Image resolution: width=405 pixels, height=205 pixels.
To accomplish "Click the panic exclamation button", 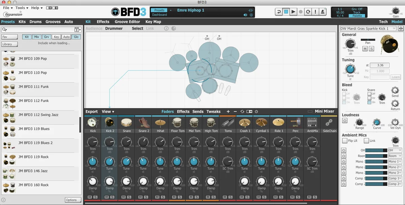I will tap(315, 12).
